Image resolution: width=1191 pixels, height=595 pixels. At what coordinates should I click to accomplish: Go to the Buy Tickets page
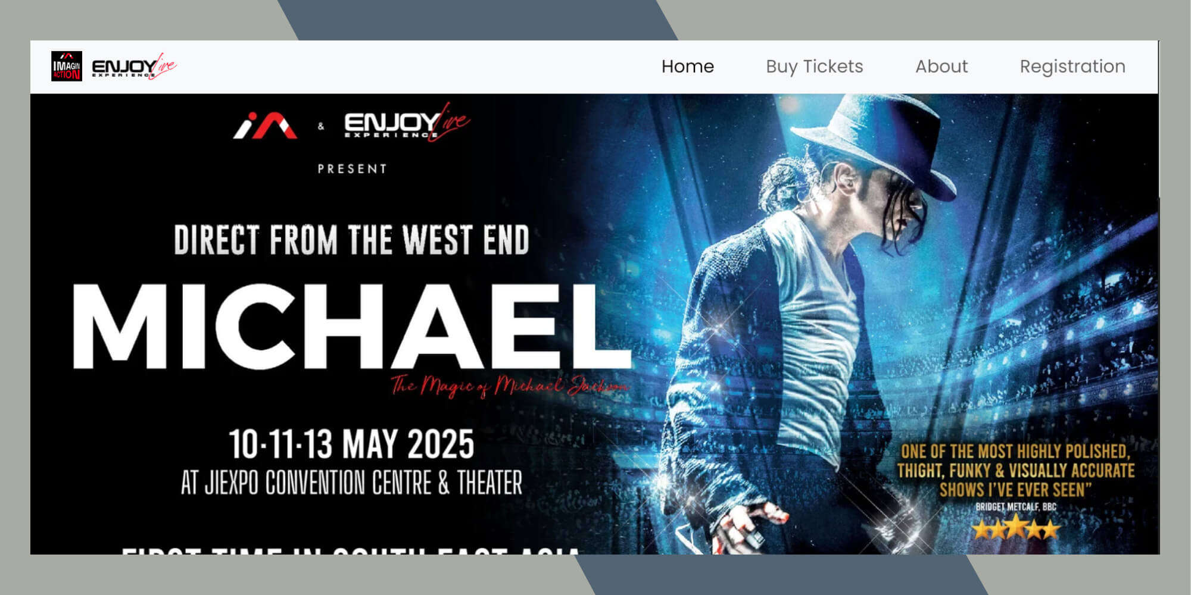(815, 67)
